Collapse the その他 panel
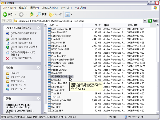This screenshot has height=120, width=160. [x=38, y=67]
